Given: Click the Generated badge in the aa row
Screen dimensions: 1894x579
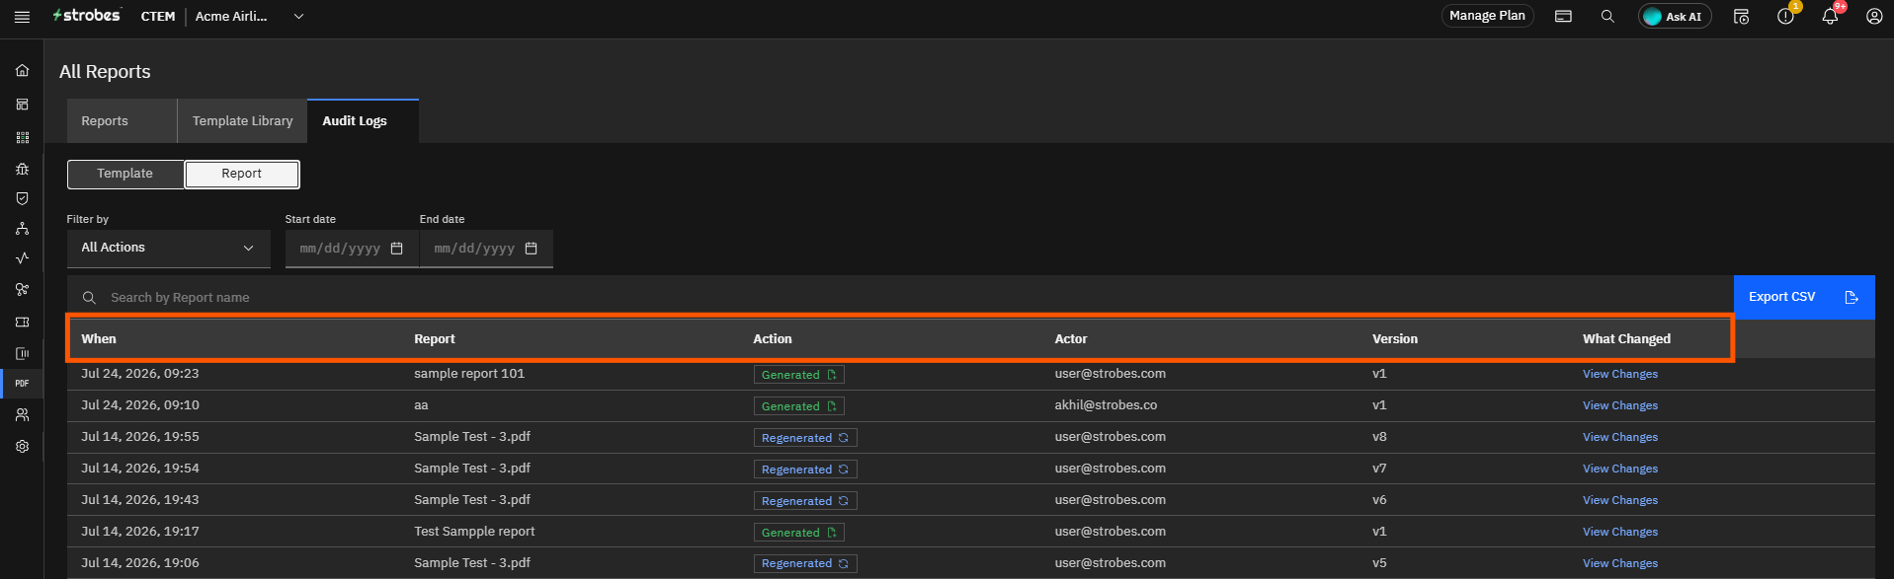Looking at the screenshot, I should click(799, 406).
